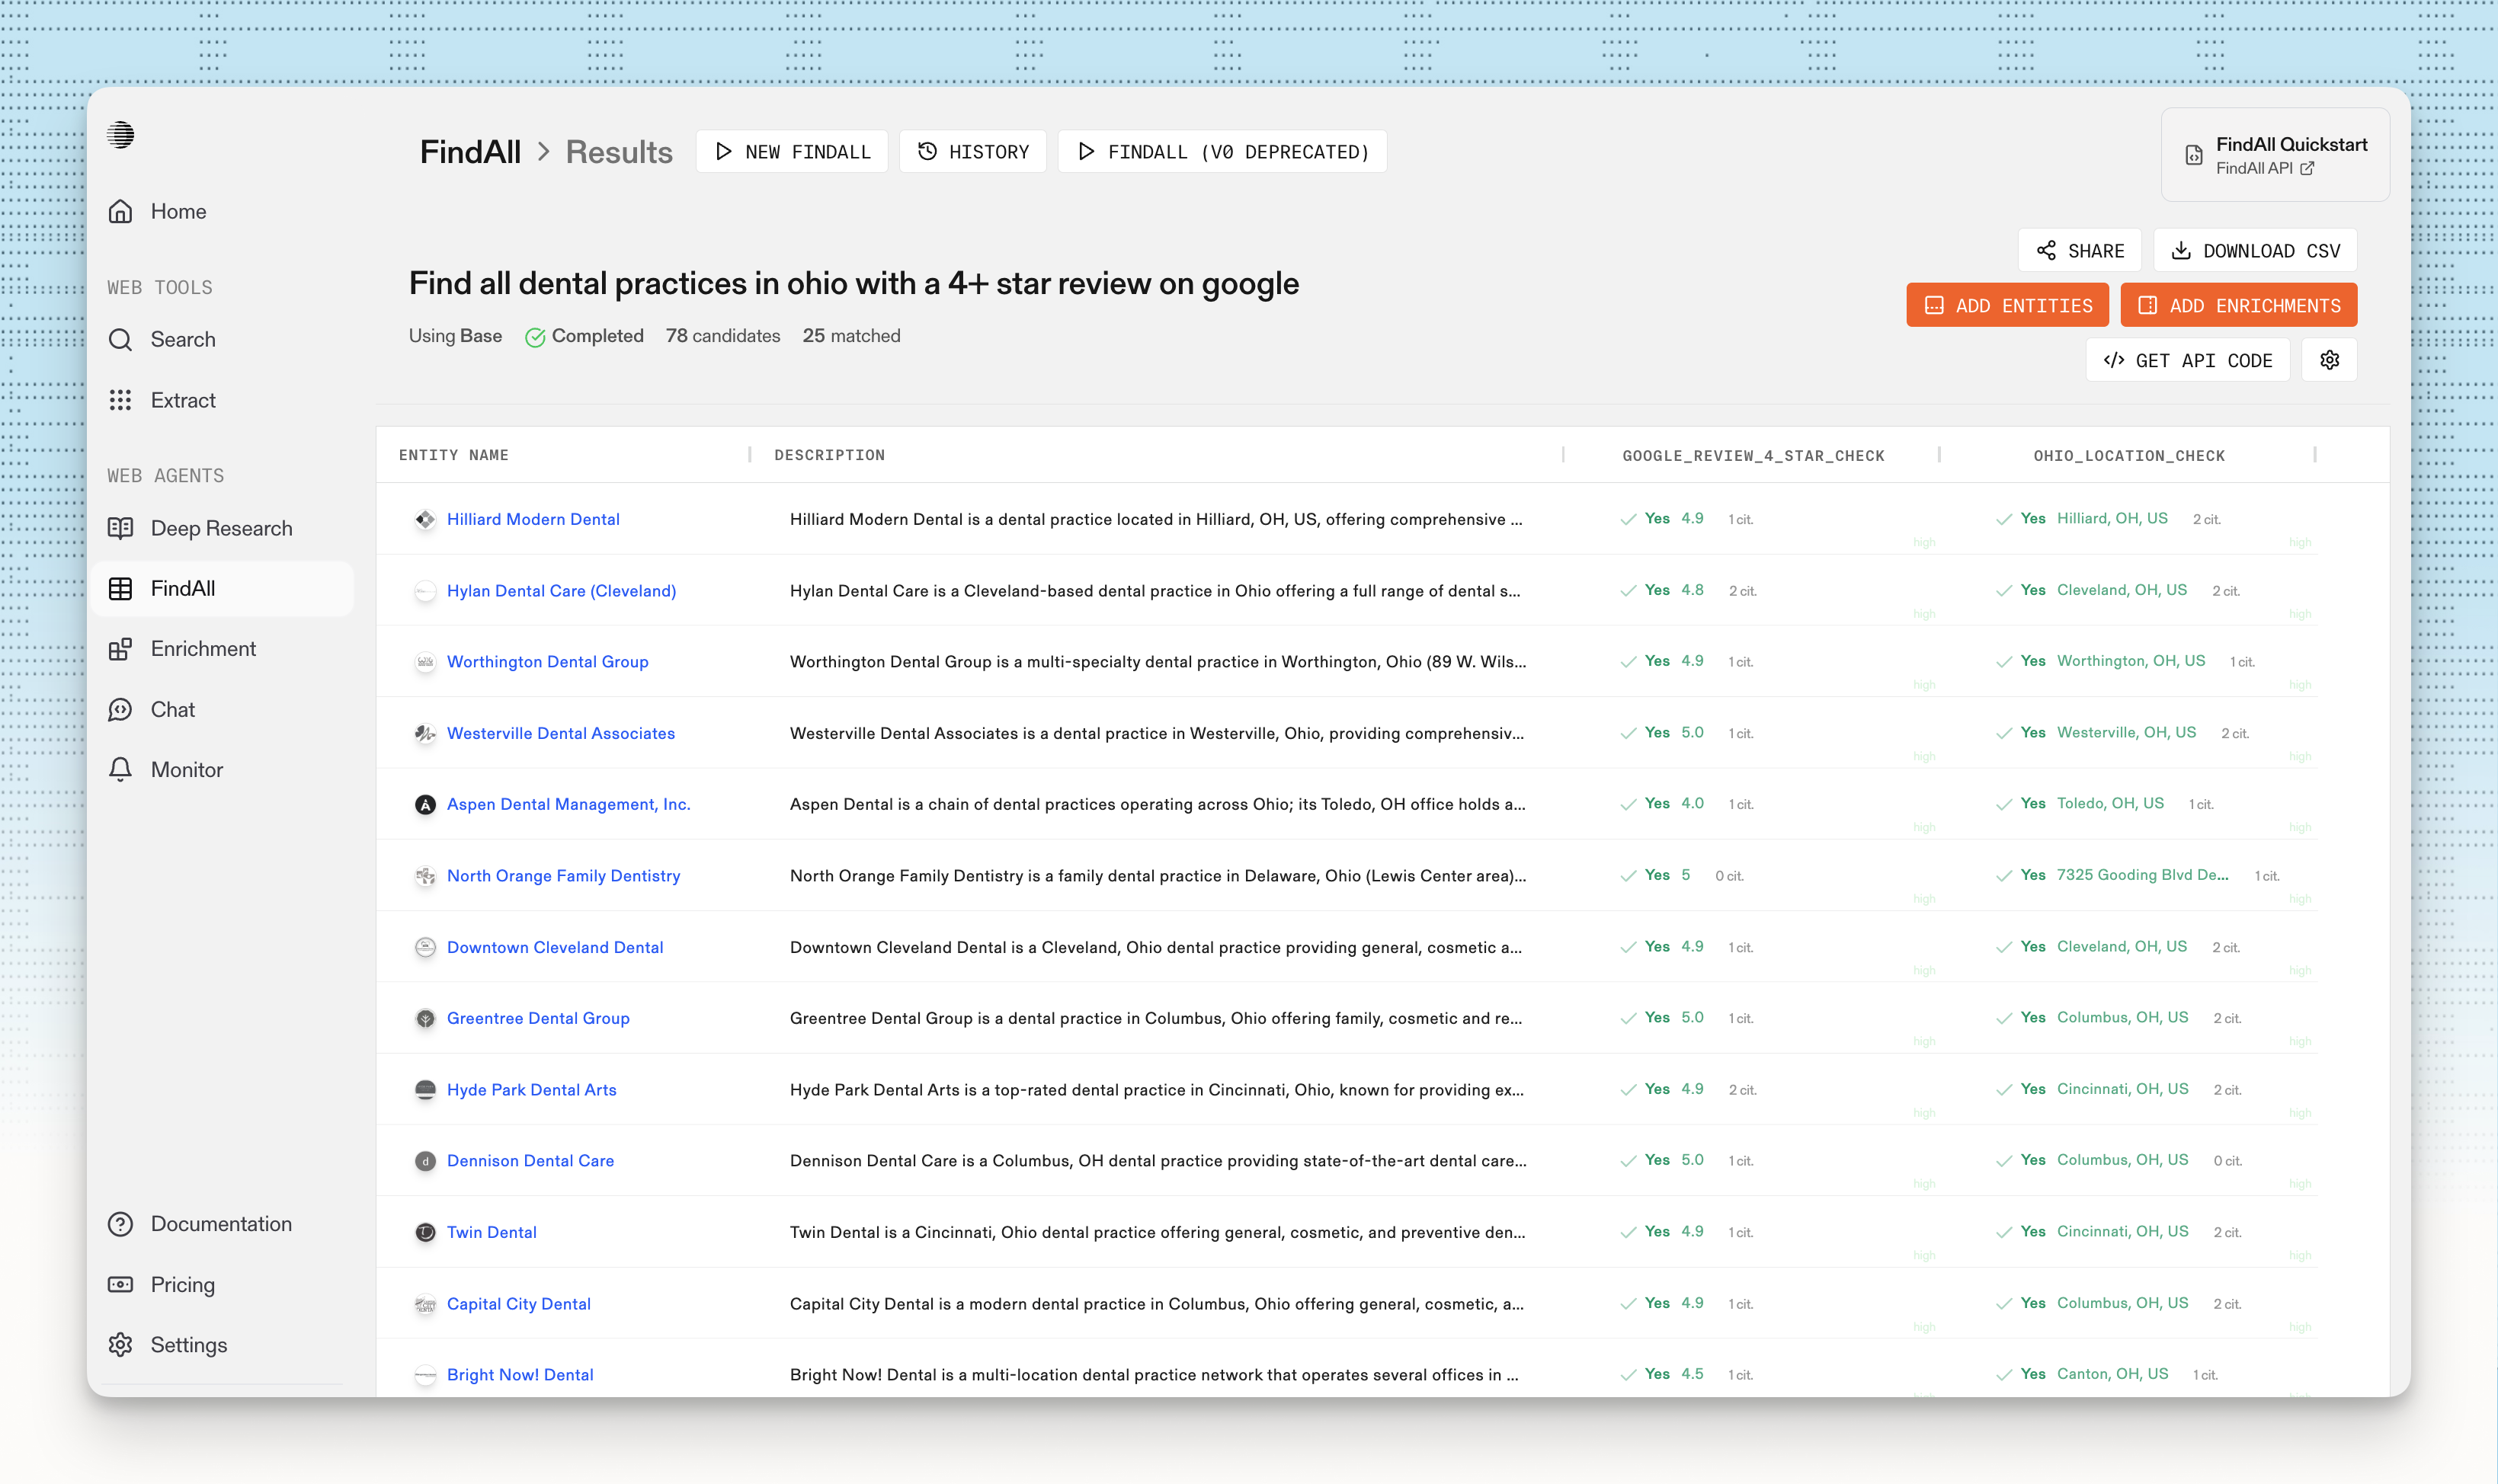This screenshot has width=2498, height=1484.
Task: Click the Aspen Dental Management favicon
Action: click(x=425, y=805)
